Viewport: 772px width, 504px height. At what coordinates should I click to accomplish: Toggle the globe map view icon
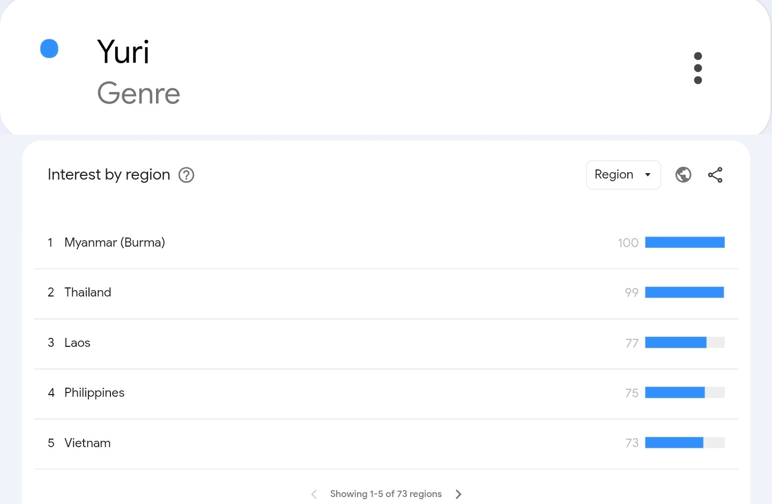pyautogui.click(x=683, y=175)
